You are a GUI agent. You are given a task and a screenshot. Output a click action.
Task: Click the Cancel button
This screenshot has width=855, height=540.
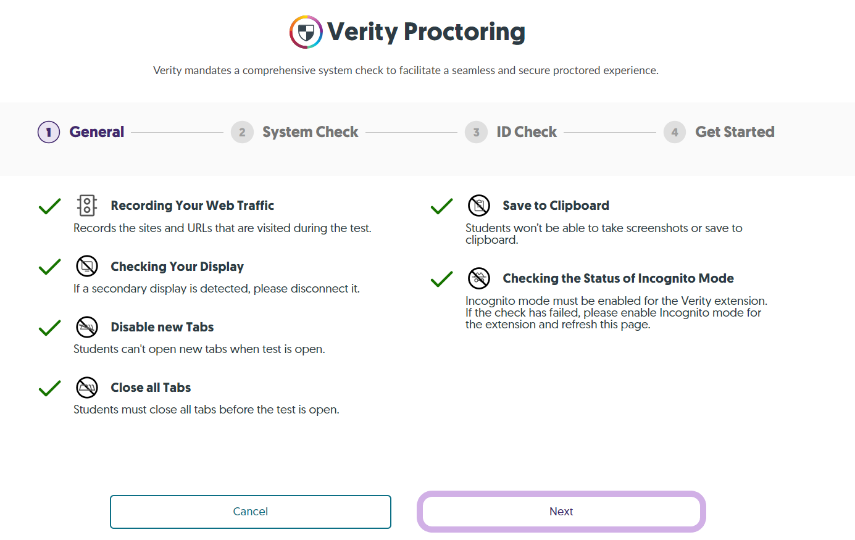[251, 512]
